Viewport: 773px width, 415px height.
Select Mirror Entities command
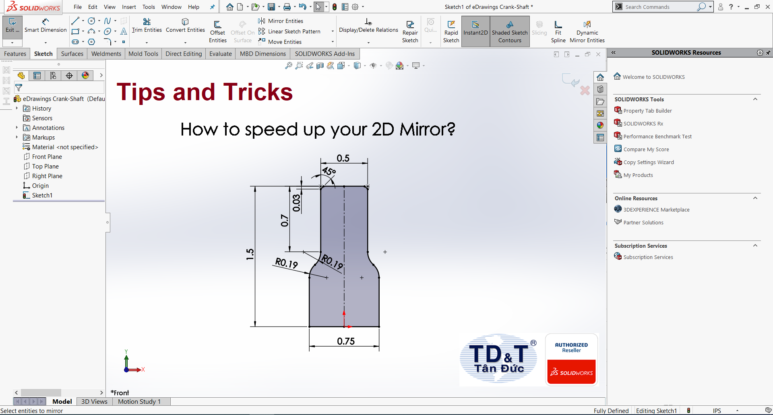281,21
